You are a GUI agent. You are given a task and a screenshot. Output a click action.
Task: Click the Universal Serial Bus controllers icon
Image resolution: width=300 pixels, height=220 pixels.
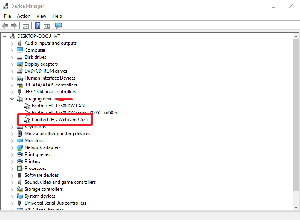[20, 203]
